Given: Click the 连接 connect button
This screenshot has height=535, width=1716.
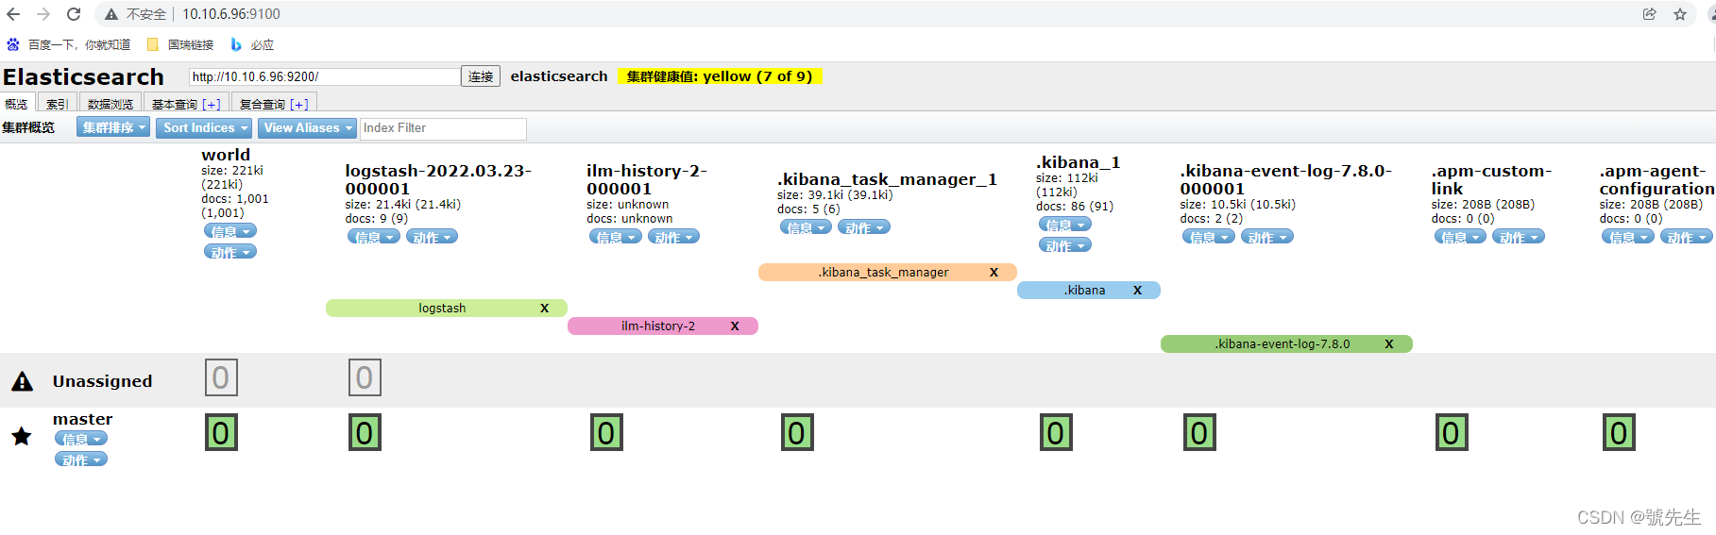Looking at the screenshot, I should 481,76.
